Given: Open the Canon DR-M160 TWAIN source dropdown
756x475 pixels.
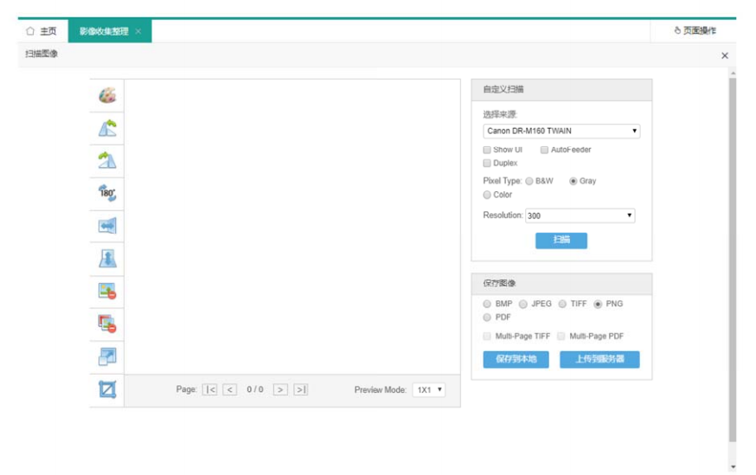Looking at the screenshot, I should (561, 132).
